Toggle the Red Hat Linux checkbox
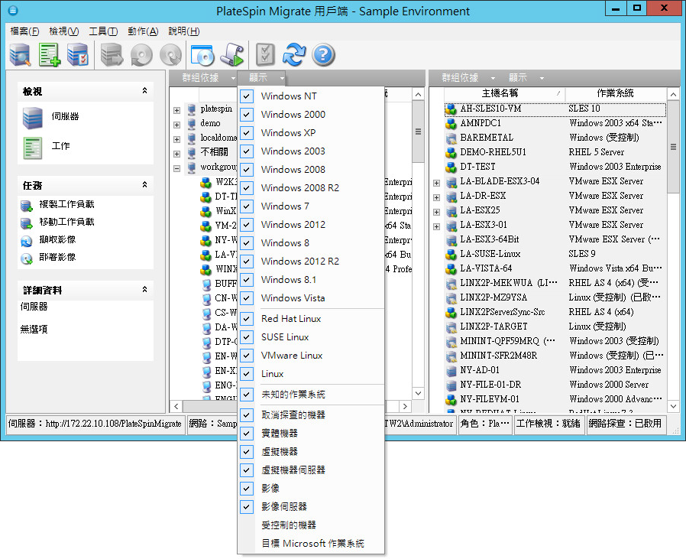The image size is (686, 559). tap(247, 319)
